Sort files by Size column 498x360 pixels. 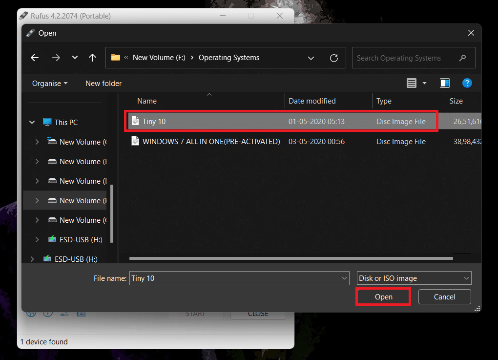point(456,101)
